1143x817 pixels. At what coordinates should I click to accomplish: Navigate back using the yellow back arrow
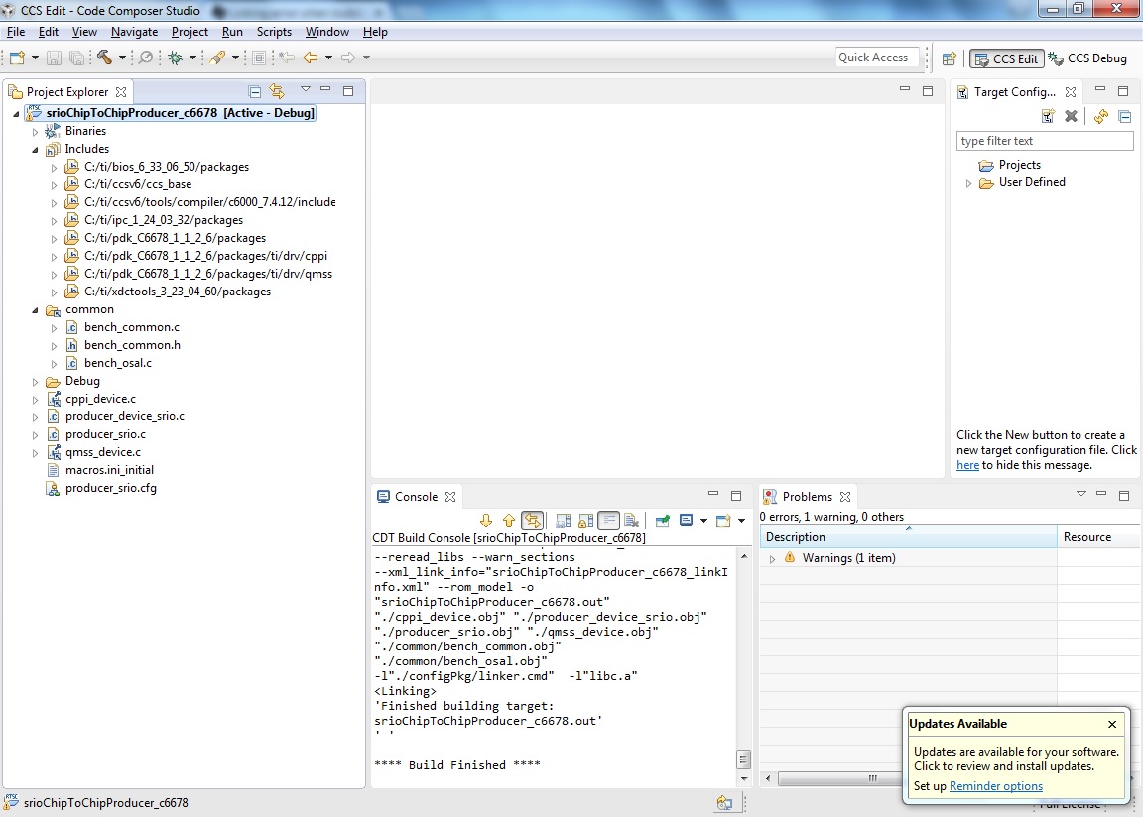coord(312,58)
